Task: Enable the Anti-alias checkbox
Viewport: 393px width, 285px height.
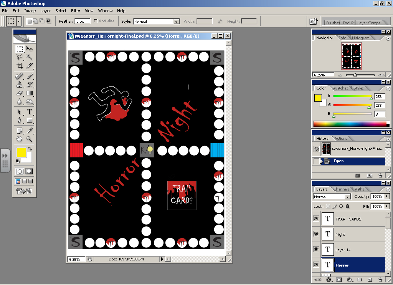Action: pos(95,21)
